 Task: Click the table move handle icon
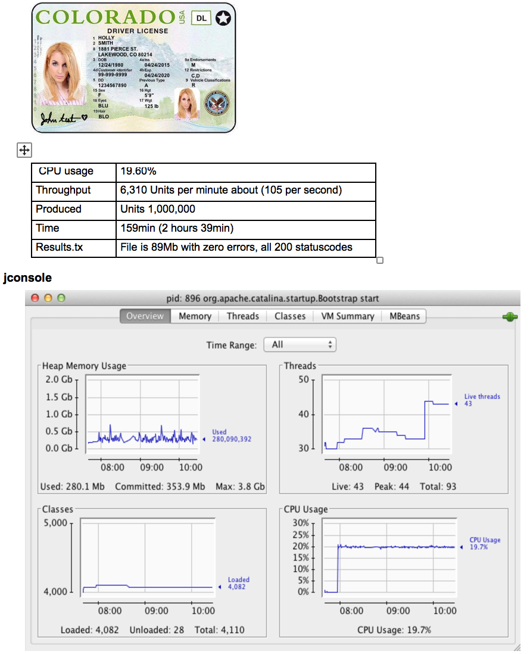24,150
